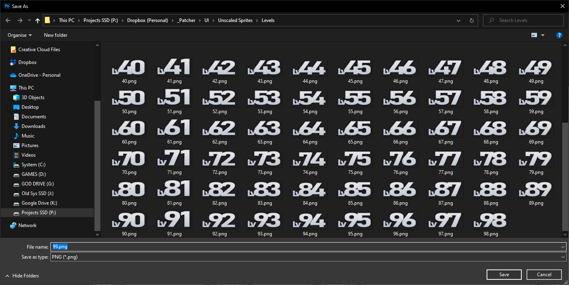Open OneDrive - Personal location
Image resolution: width=569 pixels, height=285 pixels.
(x=39, y=75)
